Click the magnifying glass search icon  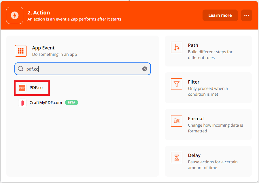click(x=21, y=69)
